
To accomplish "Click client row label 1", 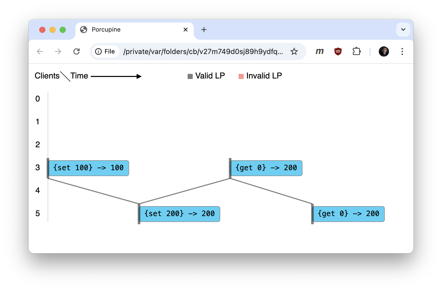I will coord(38,122).
